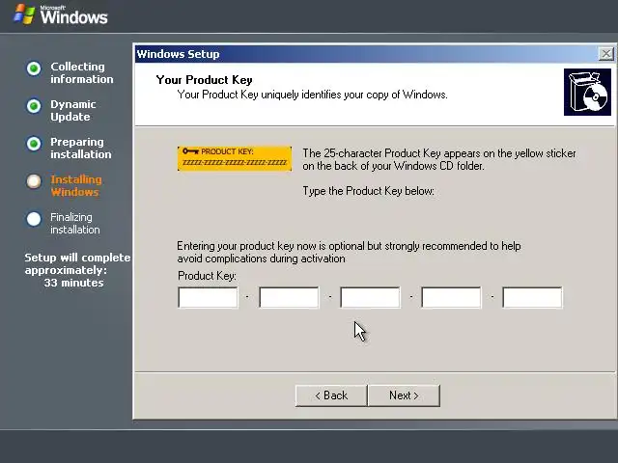Click the "Dynamic Update" label
Image resolution: width=618 pixels, height=463 pixels.
point(73,110)
